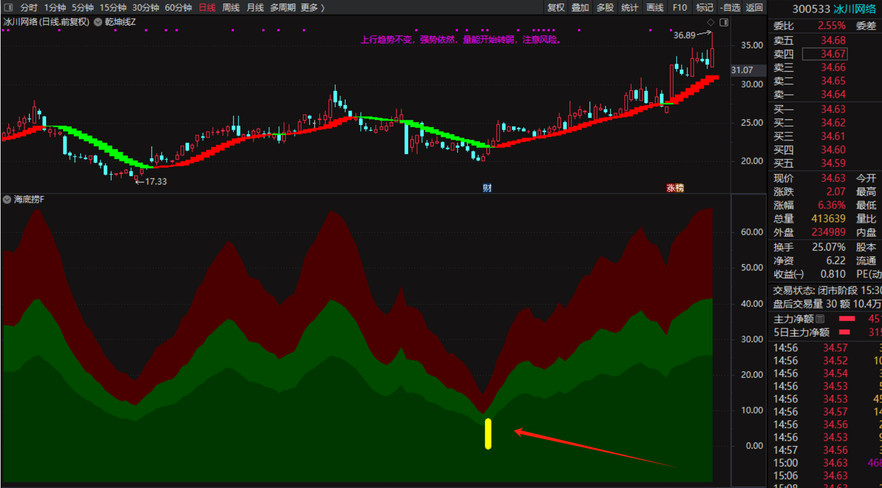Open the 标记 mark tool
The image size is (882, 488).
coord(704,7)
